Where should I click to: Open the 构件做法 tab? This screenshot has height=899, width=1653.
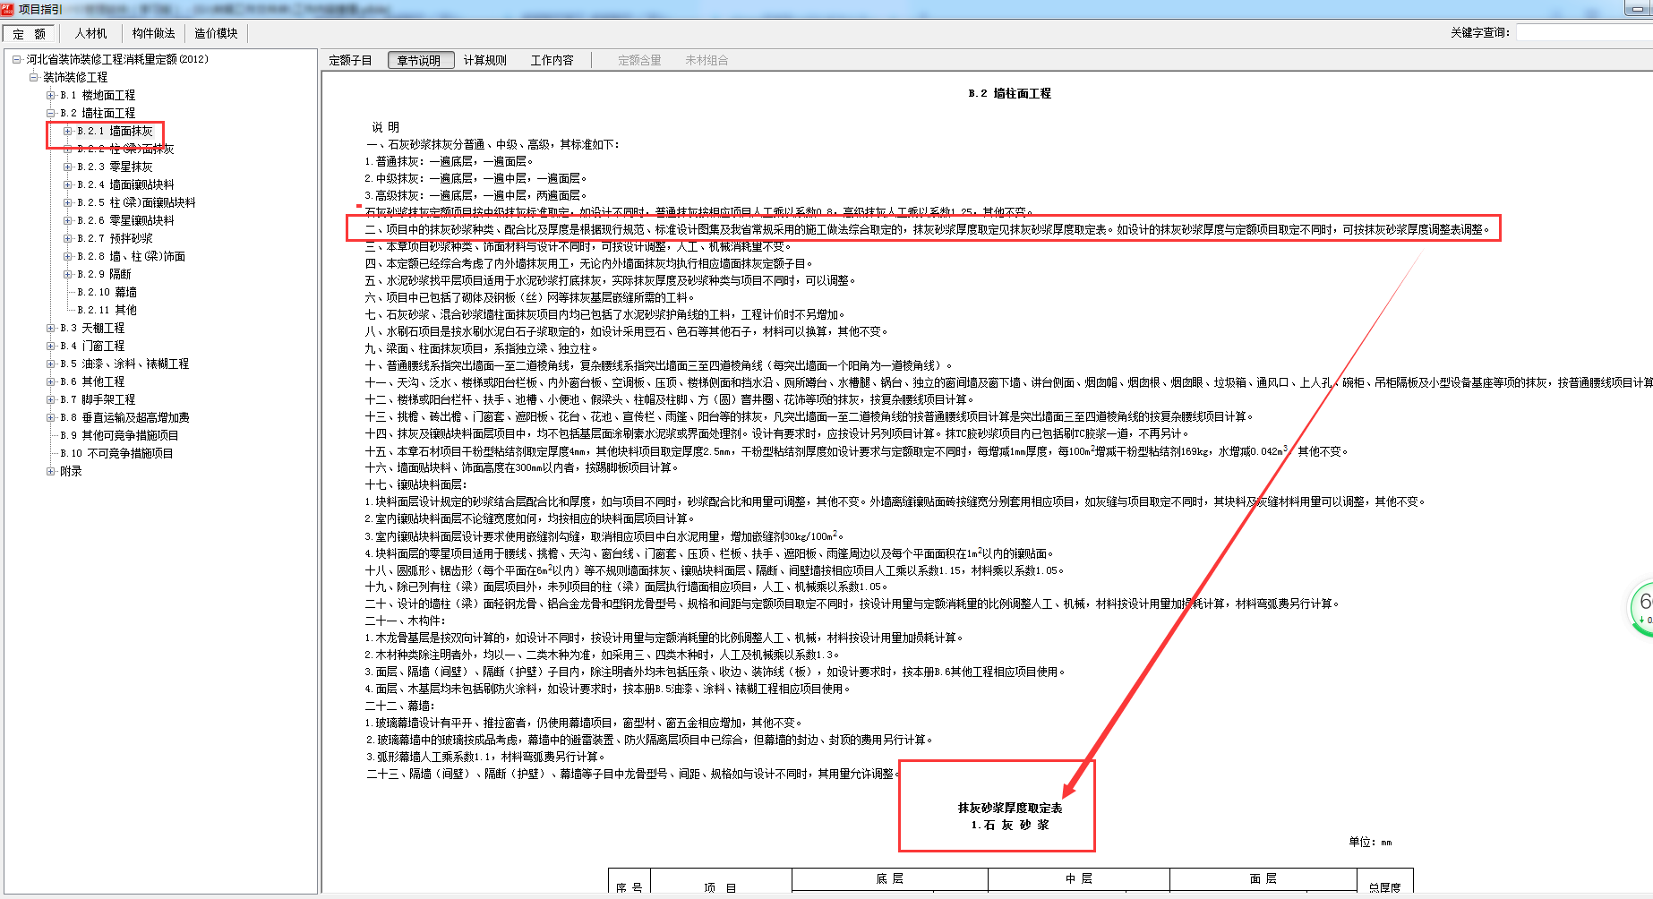pos(153,33)
